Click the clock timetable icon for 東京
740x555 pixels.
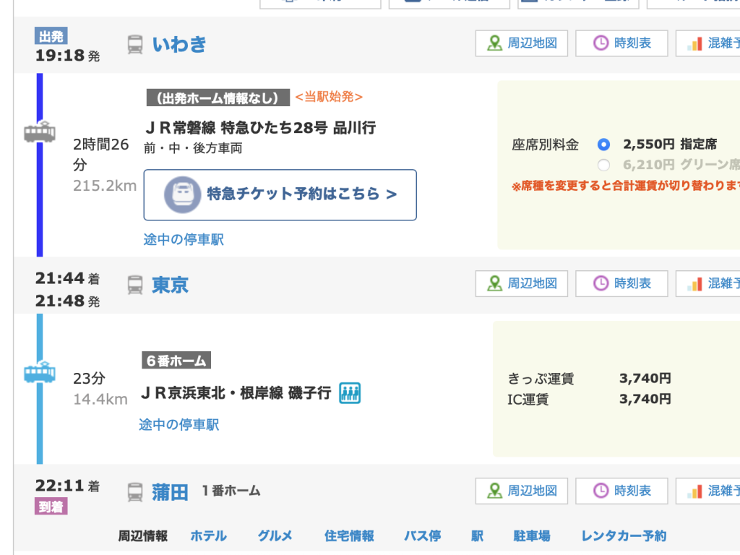tap(601, 283)
